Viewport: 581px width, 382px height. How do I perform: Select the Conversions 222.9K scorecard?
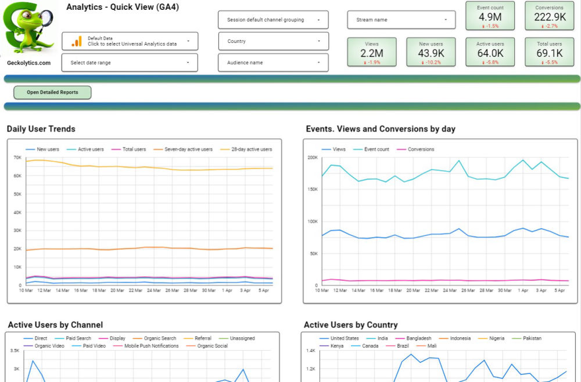[549, 16]
